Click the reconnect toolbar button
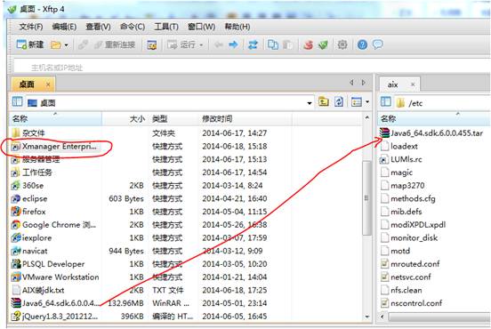Image resolution: width=491 pixels, height=329 pixels. click(x=116, y=44)
